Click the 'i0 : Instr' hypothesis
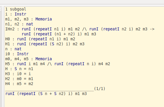The width and height of the screenshot is (164, 107). pyautogui.click(x=17, y=54)
